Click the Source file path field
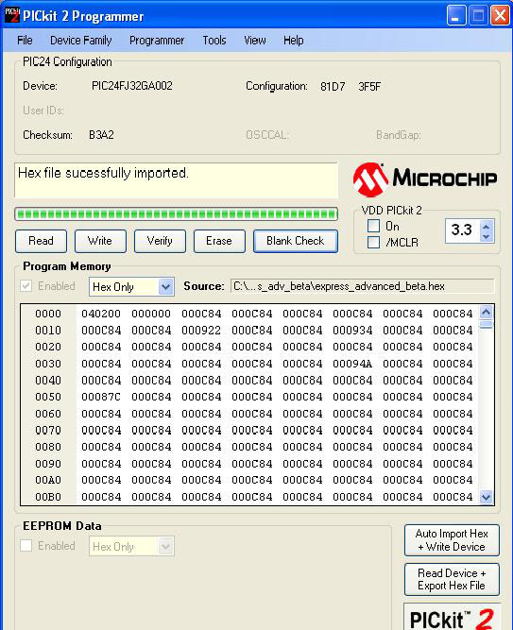 point(363,286)
